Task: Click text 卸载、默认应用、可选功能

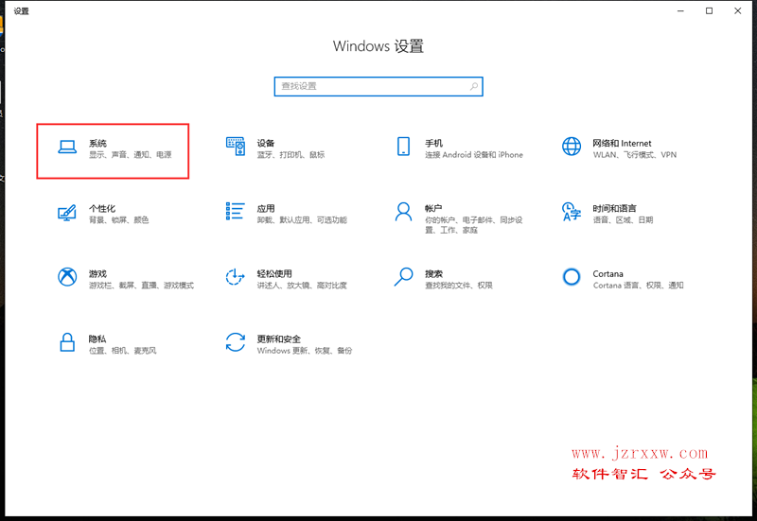Action: 302,220
